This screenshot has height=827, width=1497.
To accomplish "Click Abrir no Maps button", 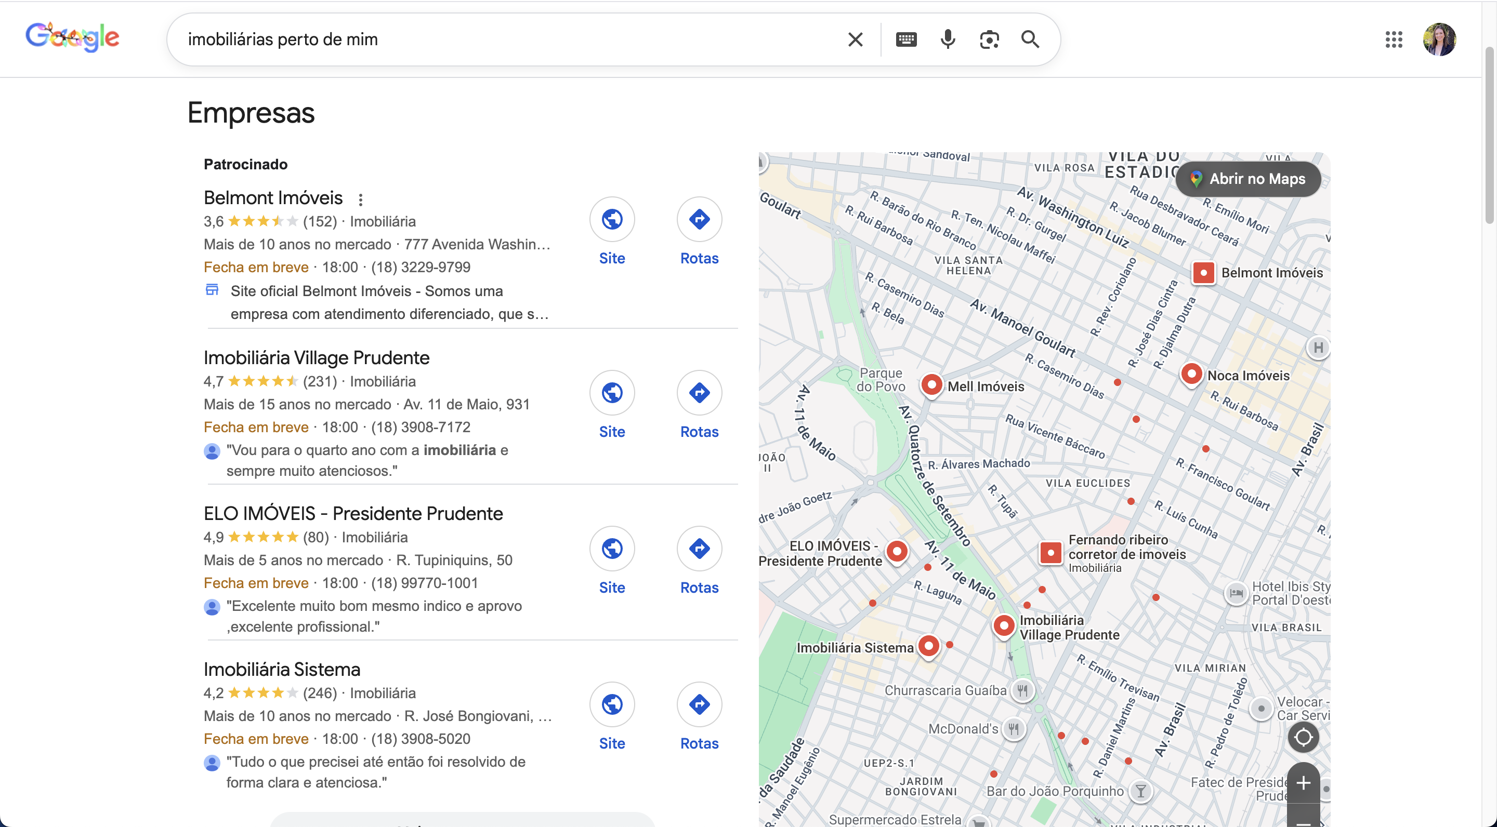I will coord(1247,179).
